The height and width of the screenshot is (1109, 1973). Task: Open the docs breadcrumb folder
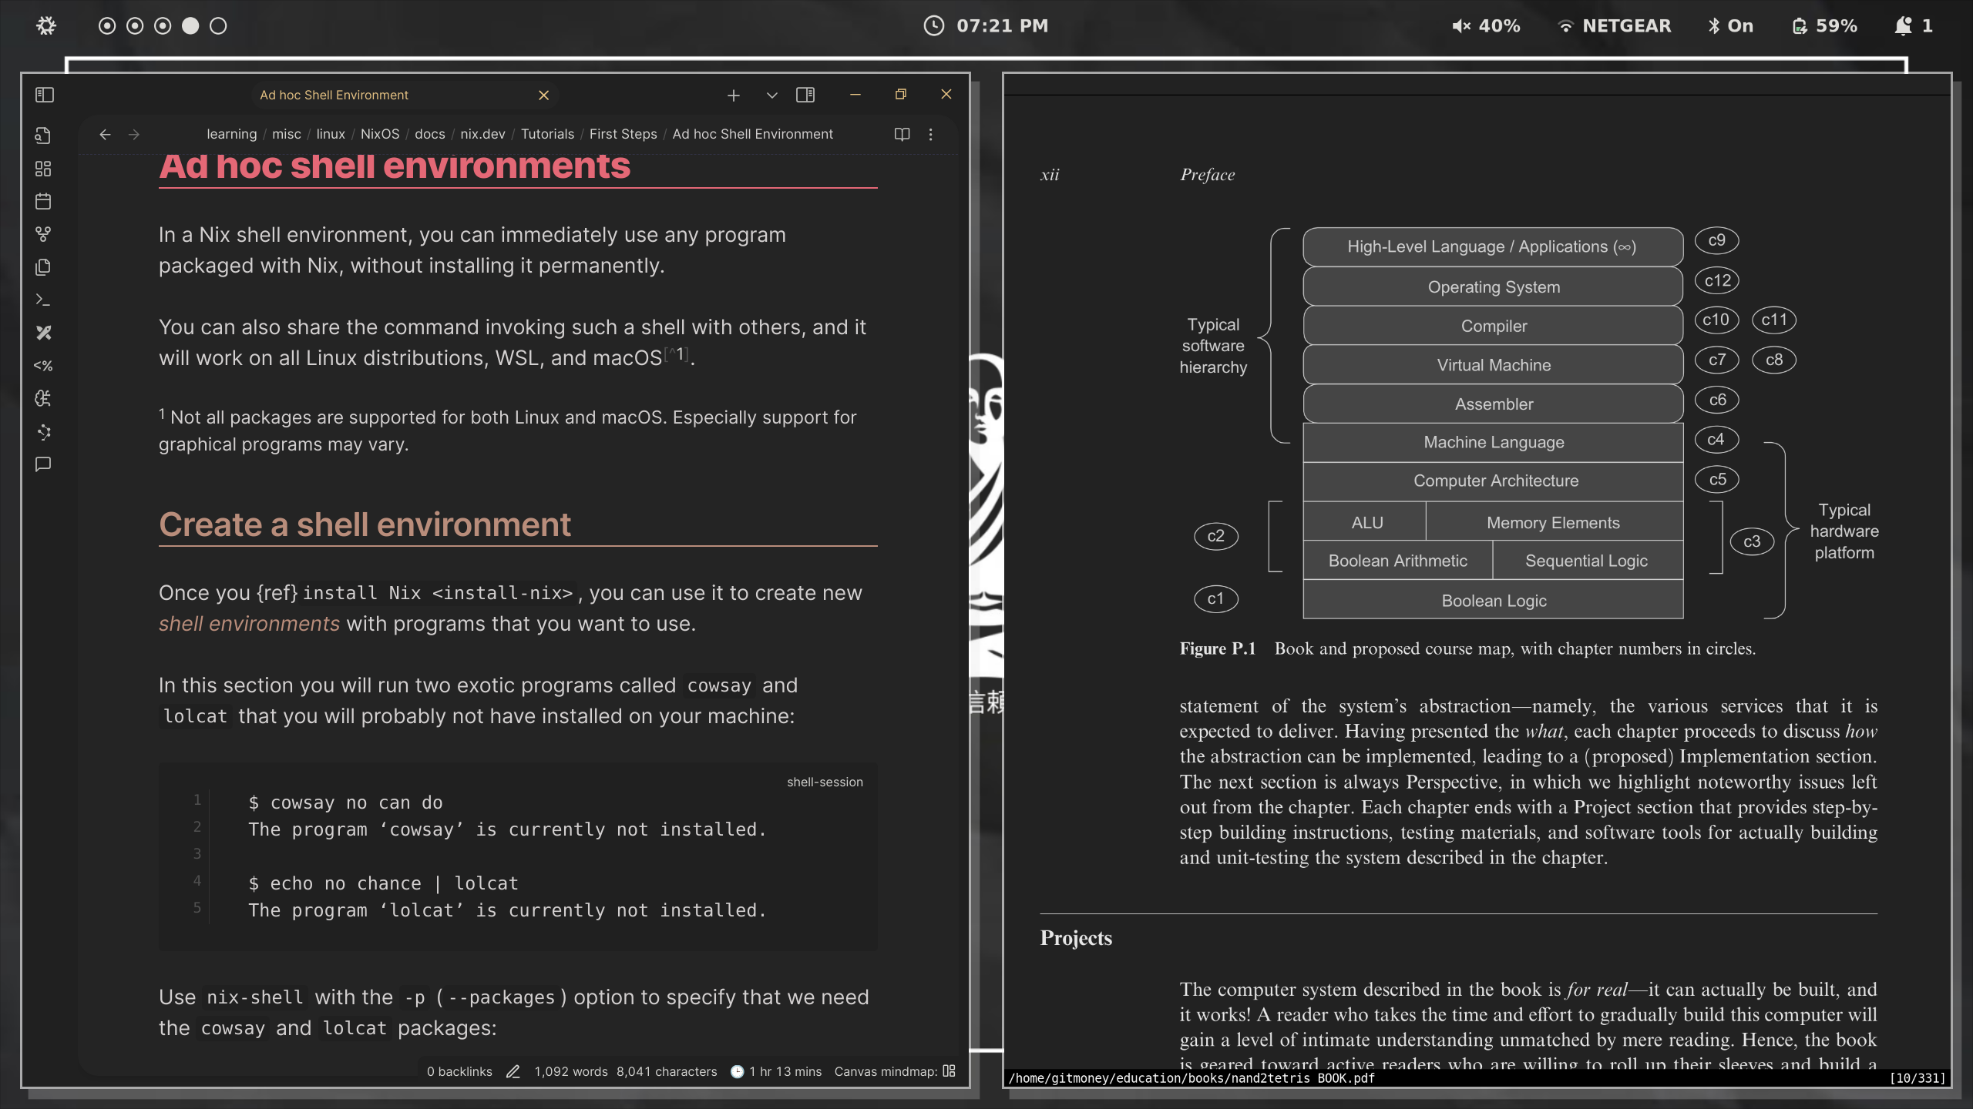click(x=429, y=134)
